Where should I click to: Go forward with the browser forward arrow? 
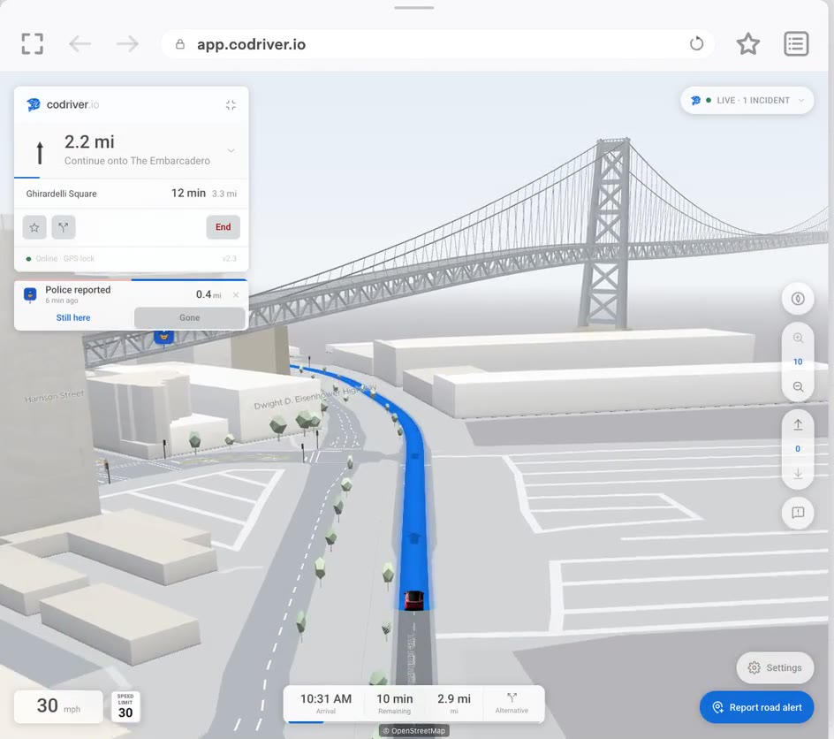coord(127,43)
